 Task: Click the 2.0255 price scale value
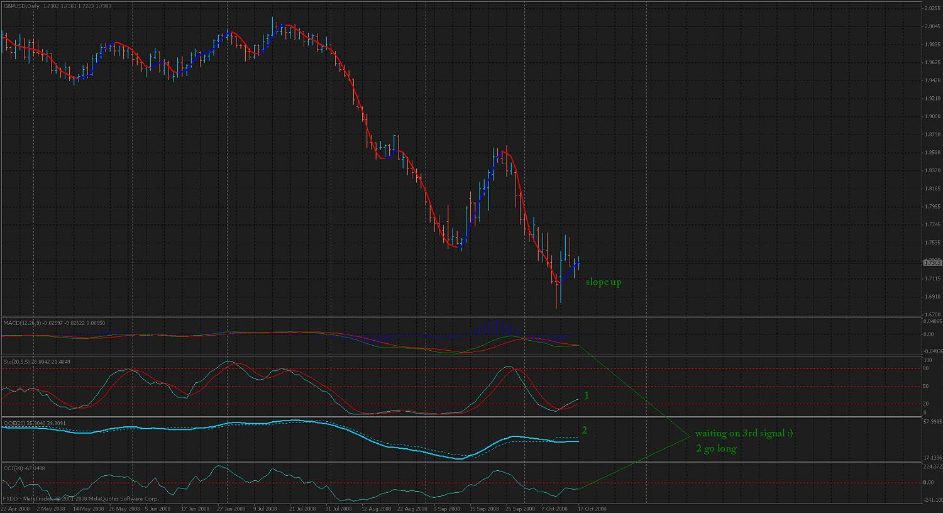click(x=932, y=8)
